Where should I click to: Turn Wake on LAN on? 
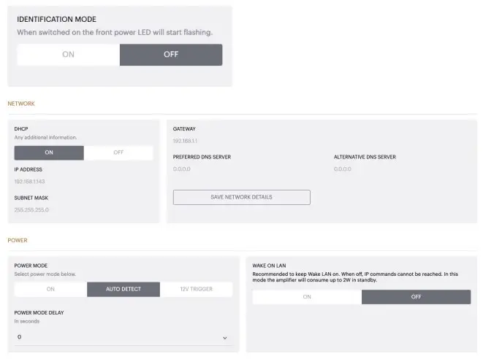pos(307,297)
